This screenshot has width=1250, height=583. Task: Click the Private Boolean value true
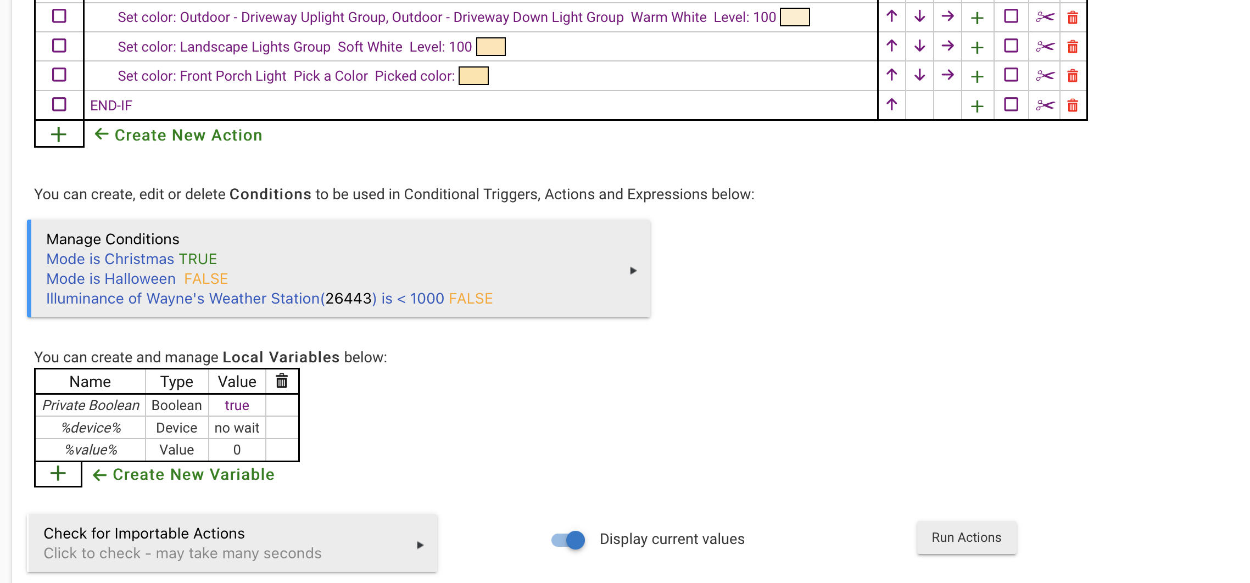237,406
